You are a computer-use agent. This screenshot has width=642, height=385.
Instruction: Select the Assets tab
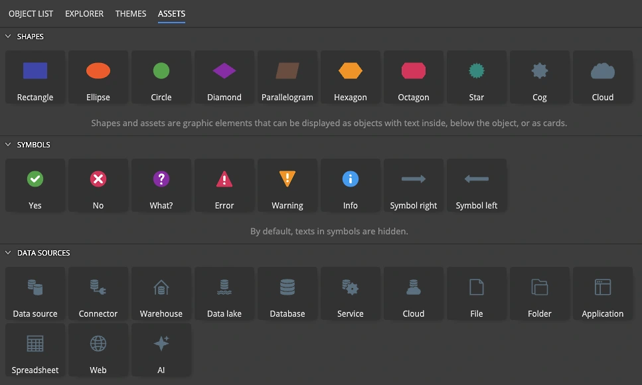click(x=171, y=13)
